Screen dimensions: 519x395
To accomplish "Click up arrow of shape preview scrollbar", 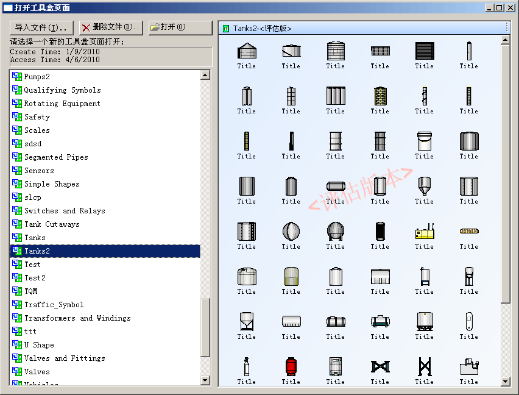I will 505,40.
